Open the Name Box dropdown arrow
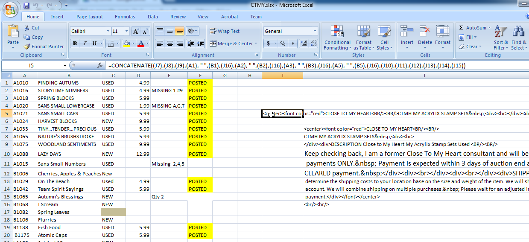 (x=65, y=65)
